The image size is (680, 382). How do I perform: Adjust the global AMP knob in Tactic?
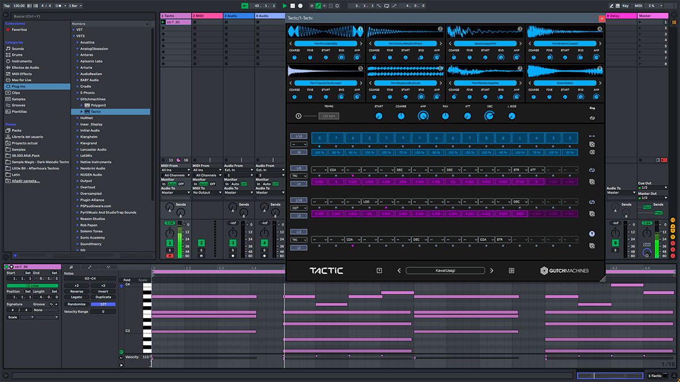click(423, 116)
